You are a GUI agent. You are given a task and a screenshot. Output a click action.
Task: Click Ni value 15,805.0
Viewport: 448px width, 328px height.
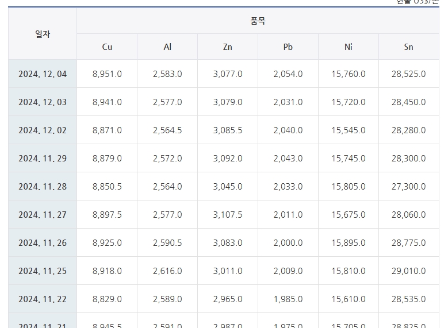[x=349, y=187]
